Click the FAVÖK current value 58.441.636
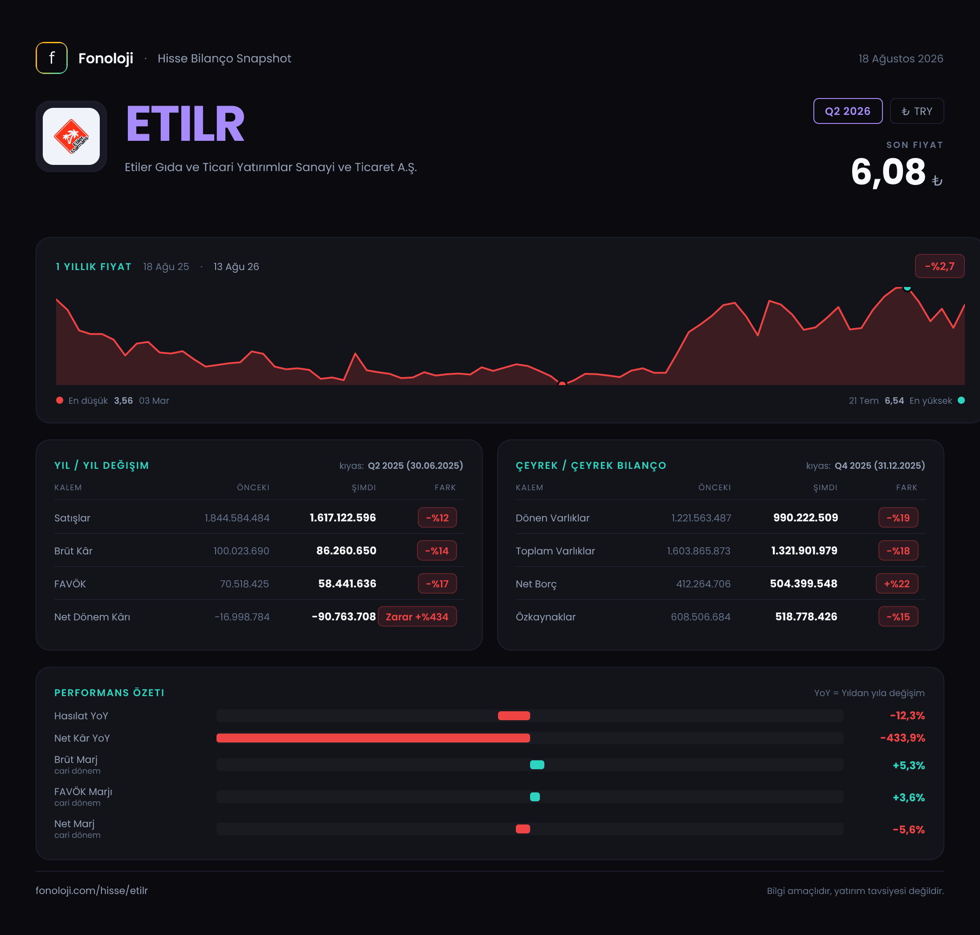980x935 pixels. click(347, 583)
